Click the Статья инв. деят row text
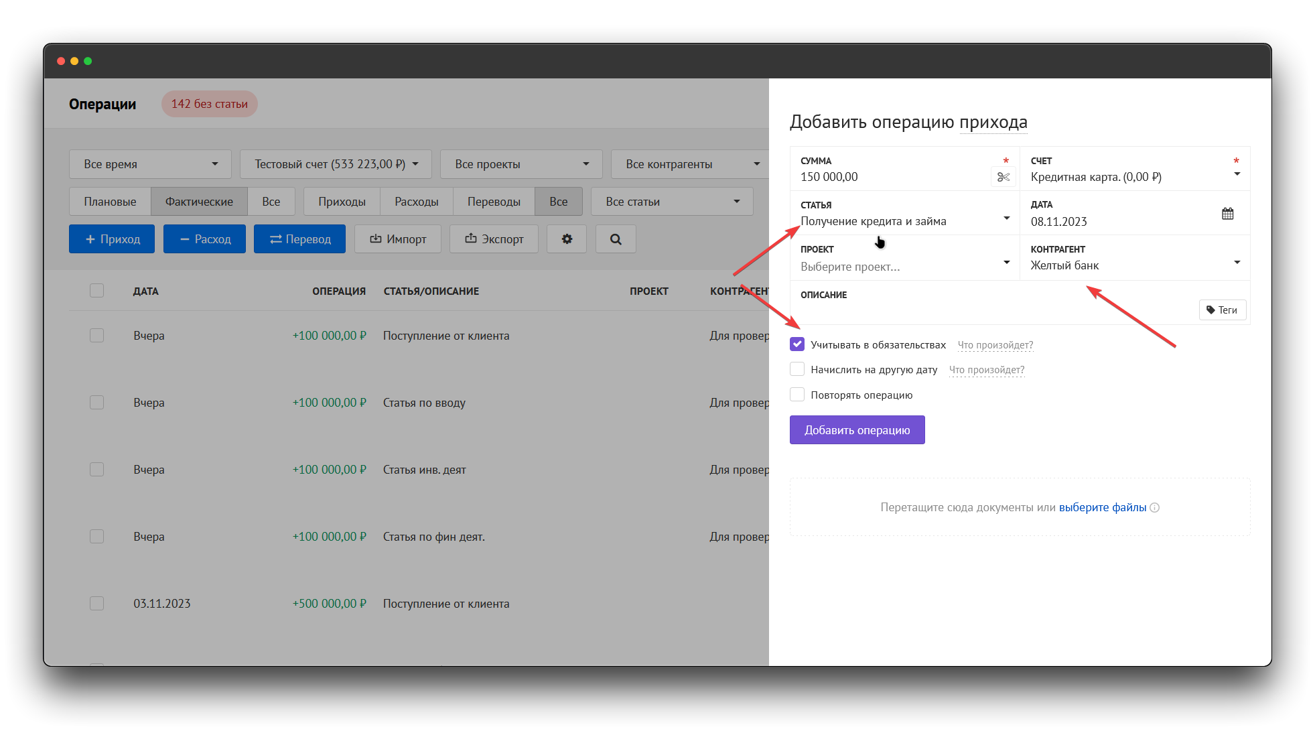 pos(425,470)
